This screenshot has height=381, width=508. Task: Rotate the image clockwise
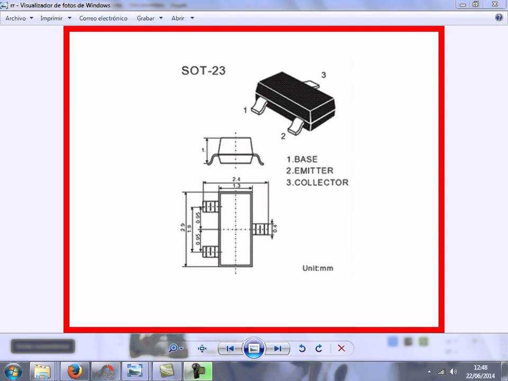pos(319,348)
